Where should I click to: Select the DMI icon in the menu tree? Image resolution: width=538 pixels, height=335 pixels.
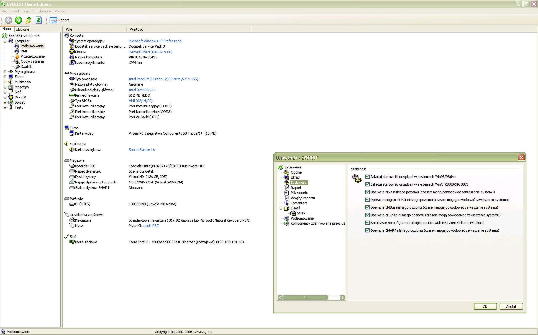click(17, 51)
